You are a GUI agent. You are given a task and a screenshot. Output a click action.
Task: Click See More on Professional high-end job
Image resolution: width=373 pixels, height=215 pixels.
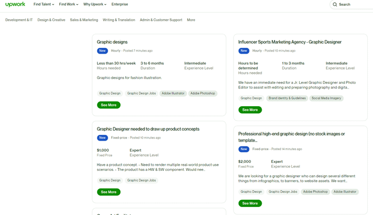tap(250, 203)
